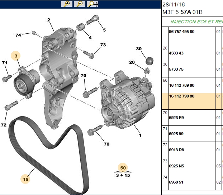Image resolution: width=223 pixels, height=195 pixels.
Task: Select part number 6923 E9
Action: (176, 118)
